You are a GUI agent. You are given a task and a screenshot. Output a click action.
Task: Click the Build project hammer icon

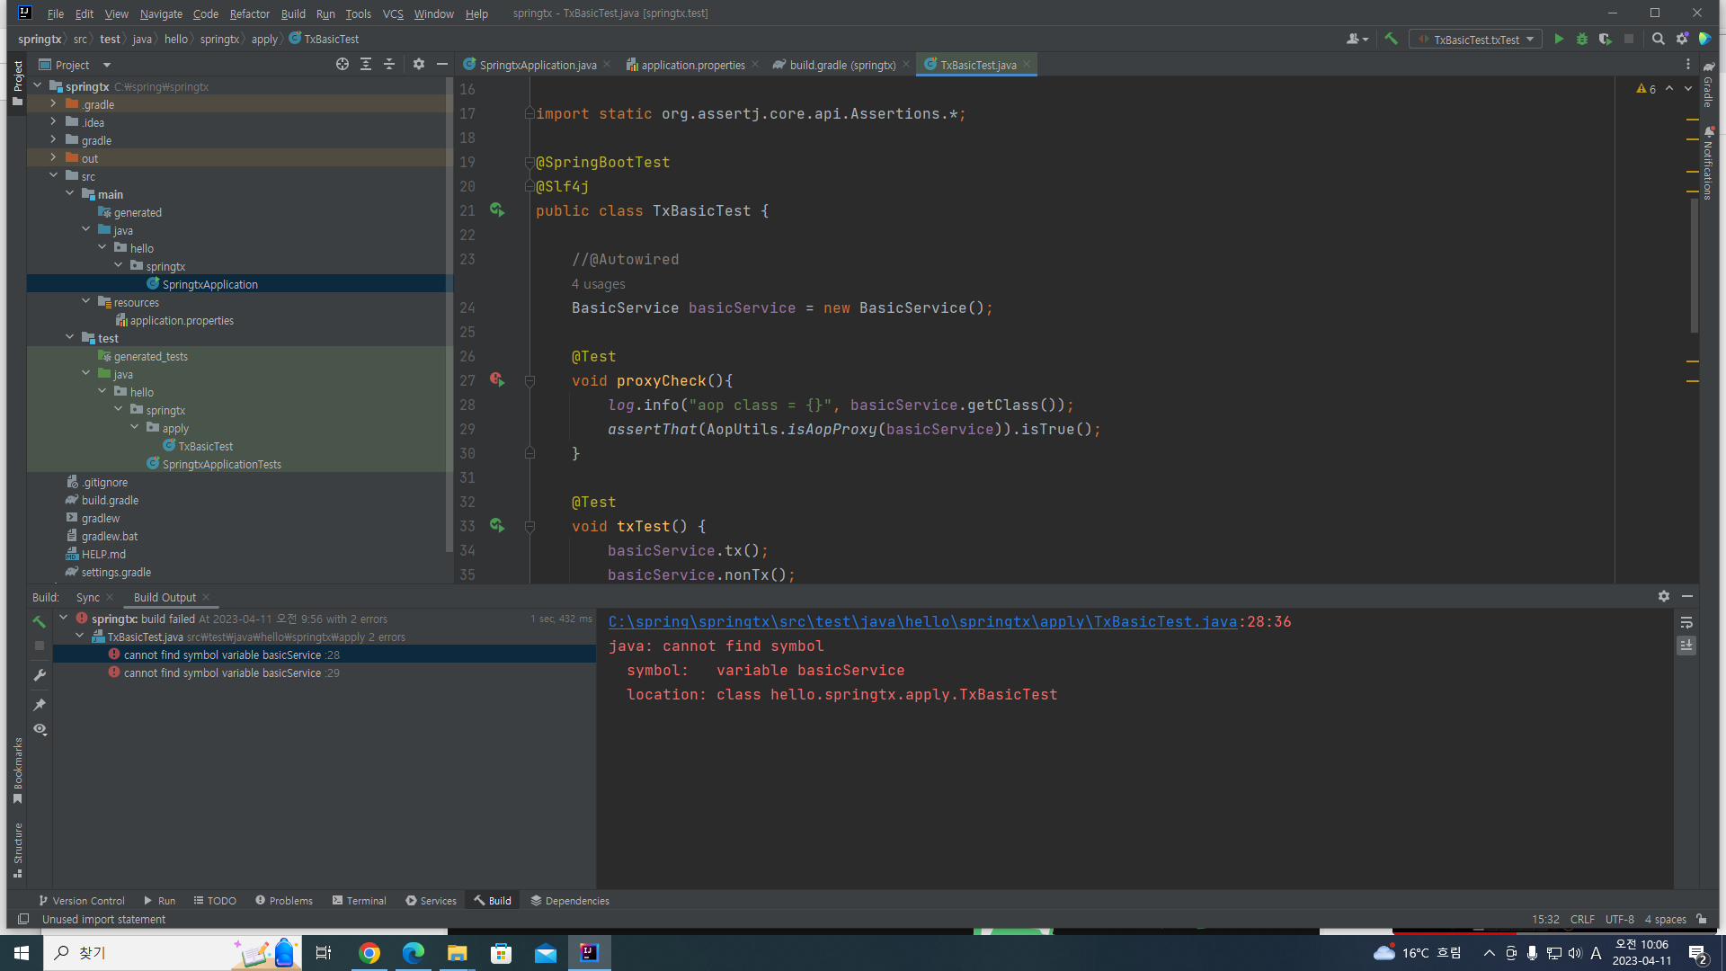coord(1391,39)
